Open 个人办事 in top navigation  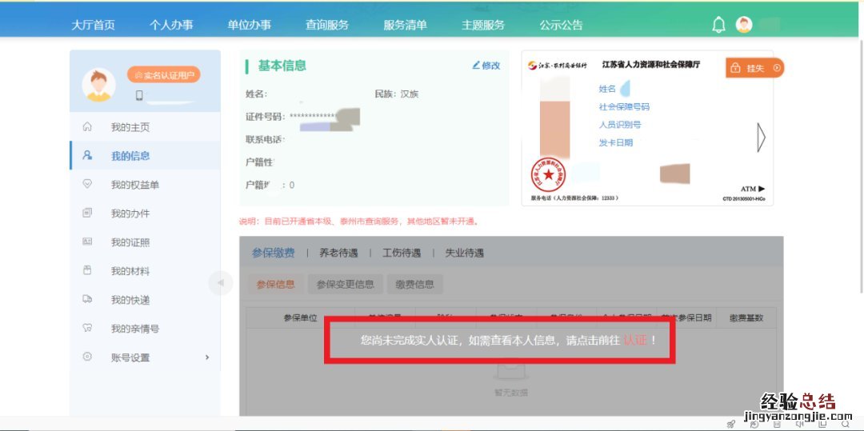(x=171, y=25)
